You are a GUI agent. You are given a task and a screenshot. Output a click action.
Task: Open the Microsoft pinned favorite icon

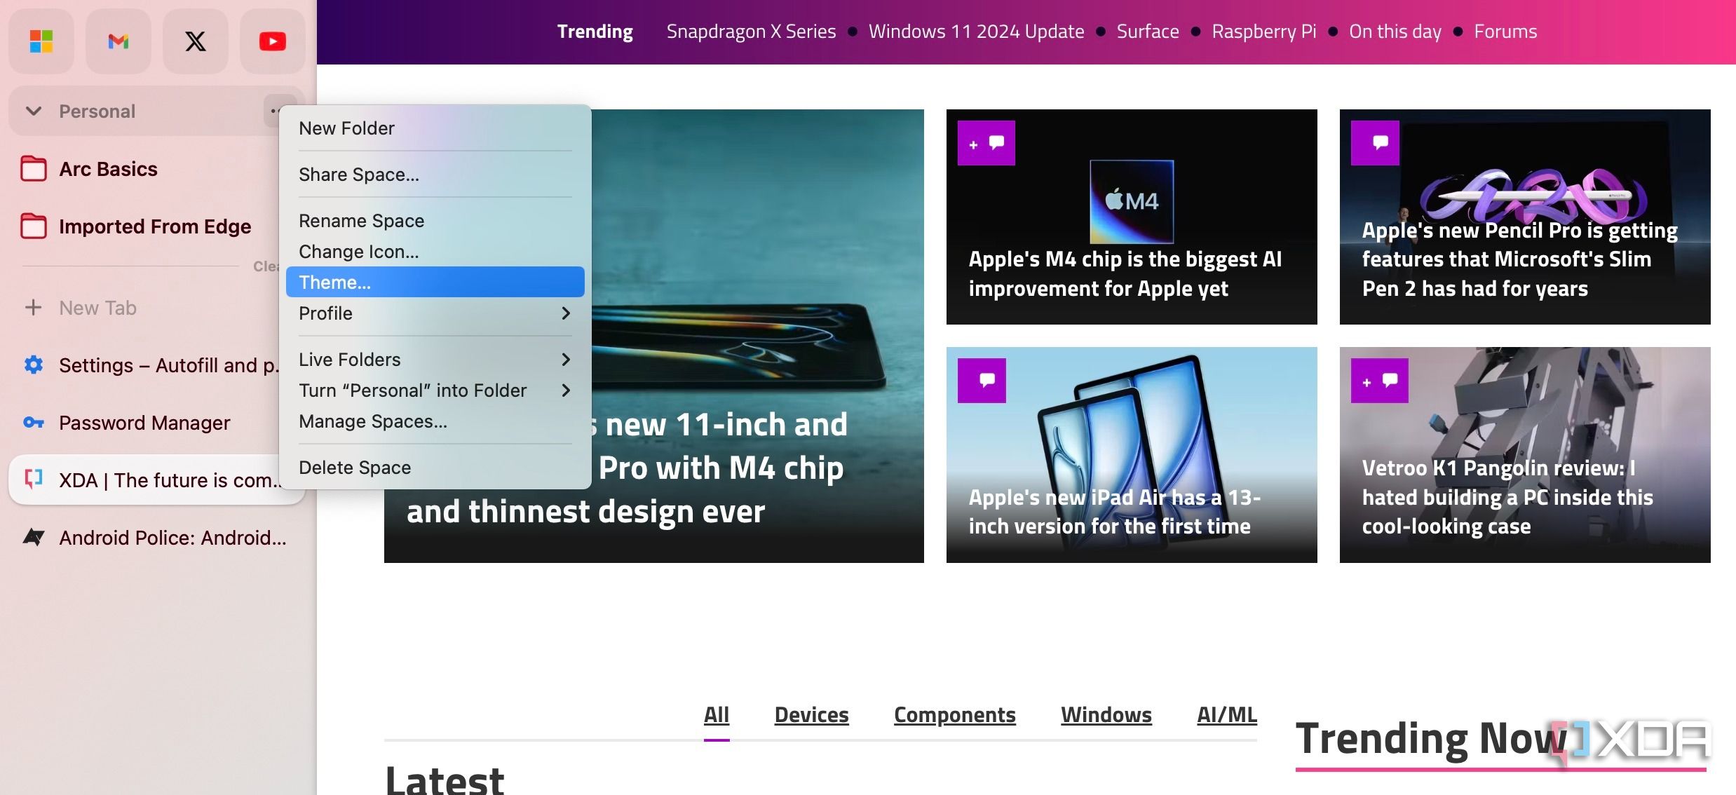(x=41, y=41)
